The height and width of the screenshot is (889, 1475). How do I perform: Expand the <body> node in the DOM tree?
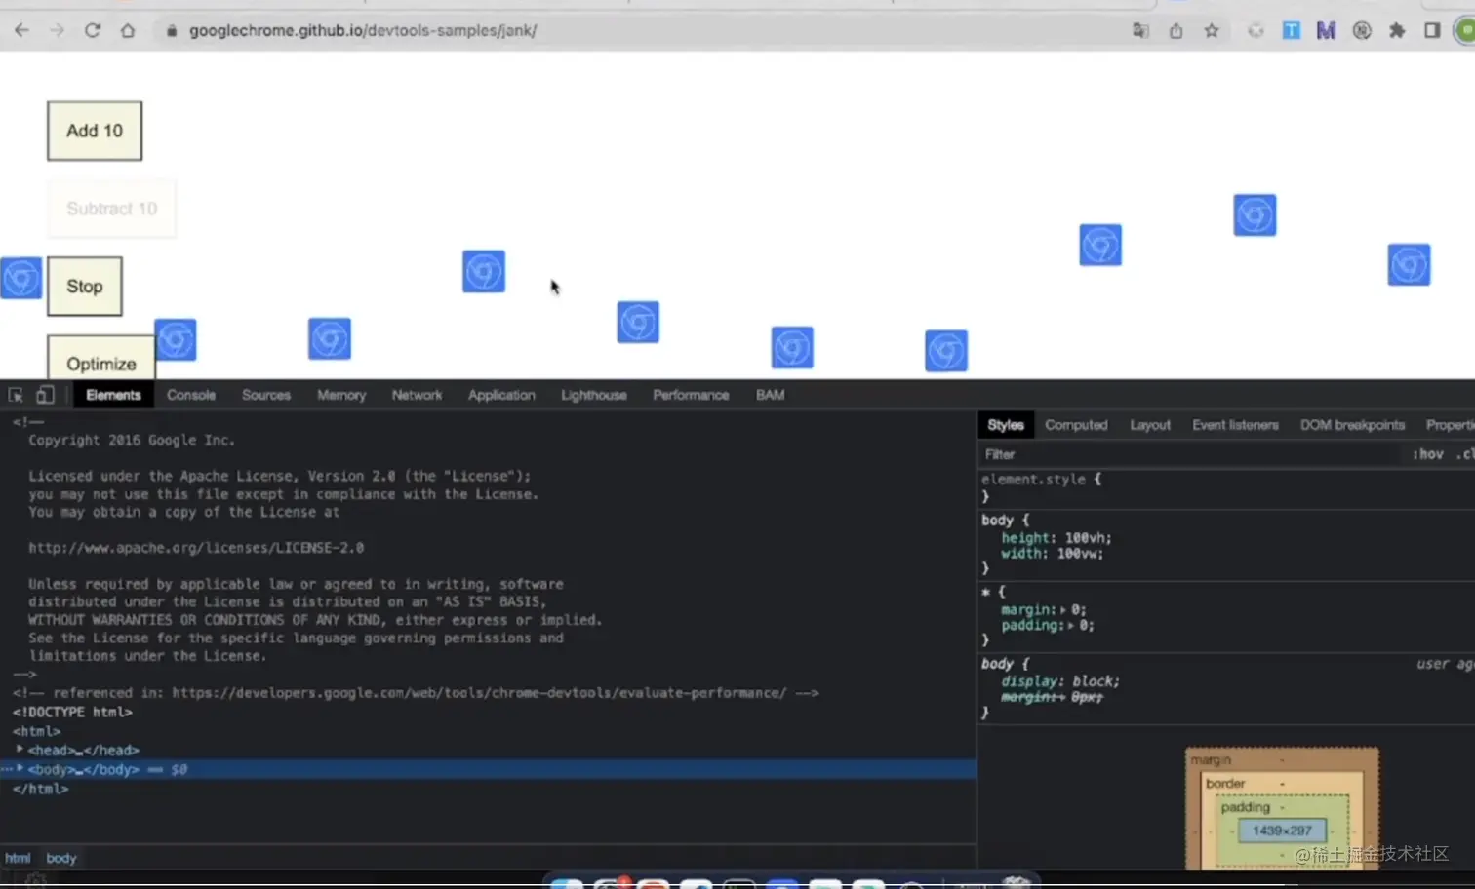20,769
